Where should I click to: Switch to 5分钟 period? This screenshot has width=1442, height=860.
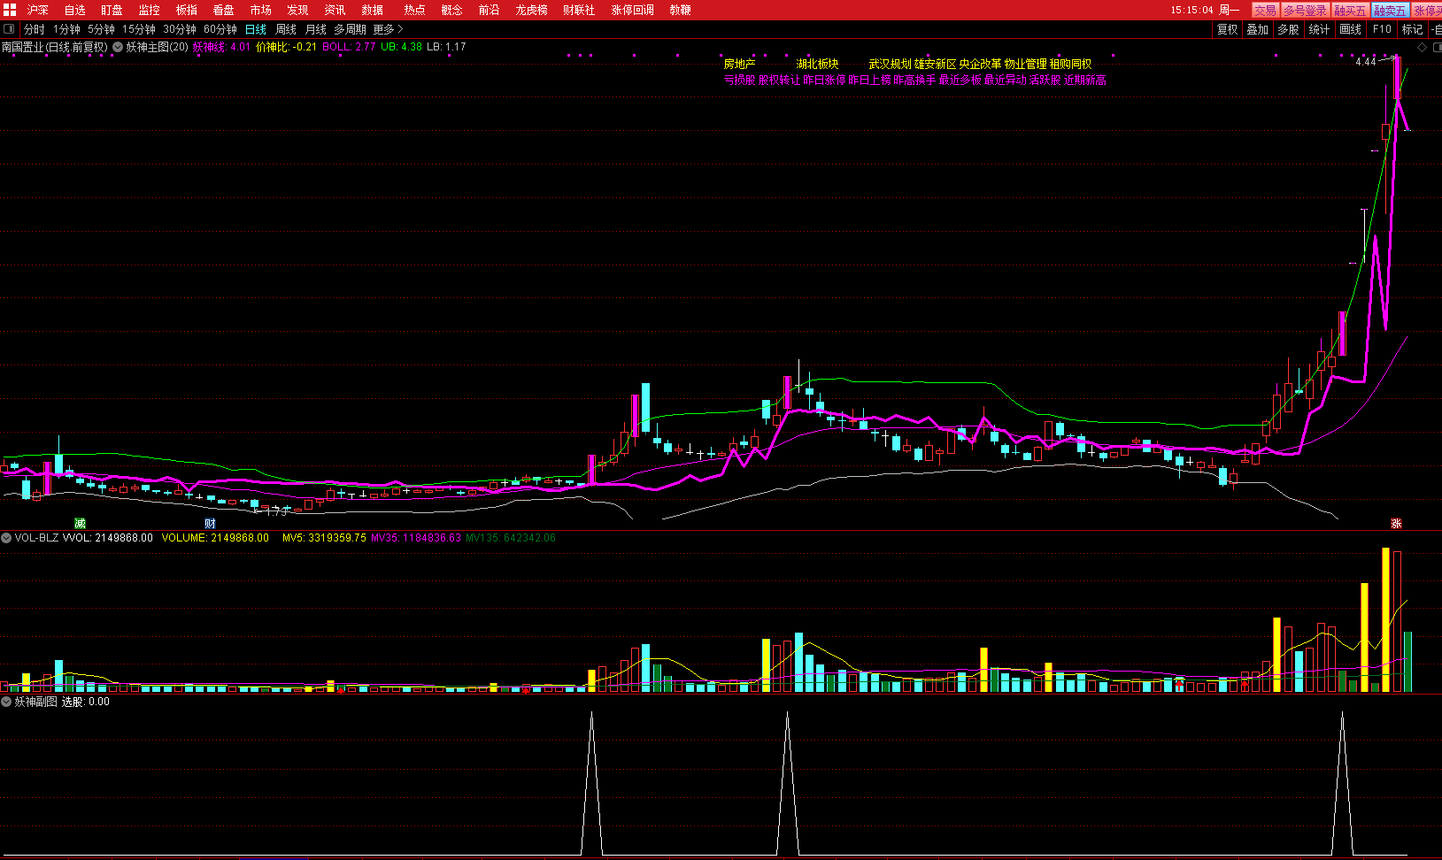[101, 29]
